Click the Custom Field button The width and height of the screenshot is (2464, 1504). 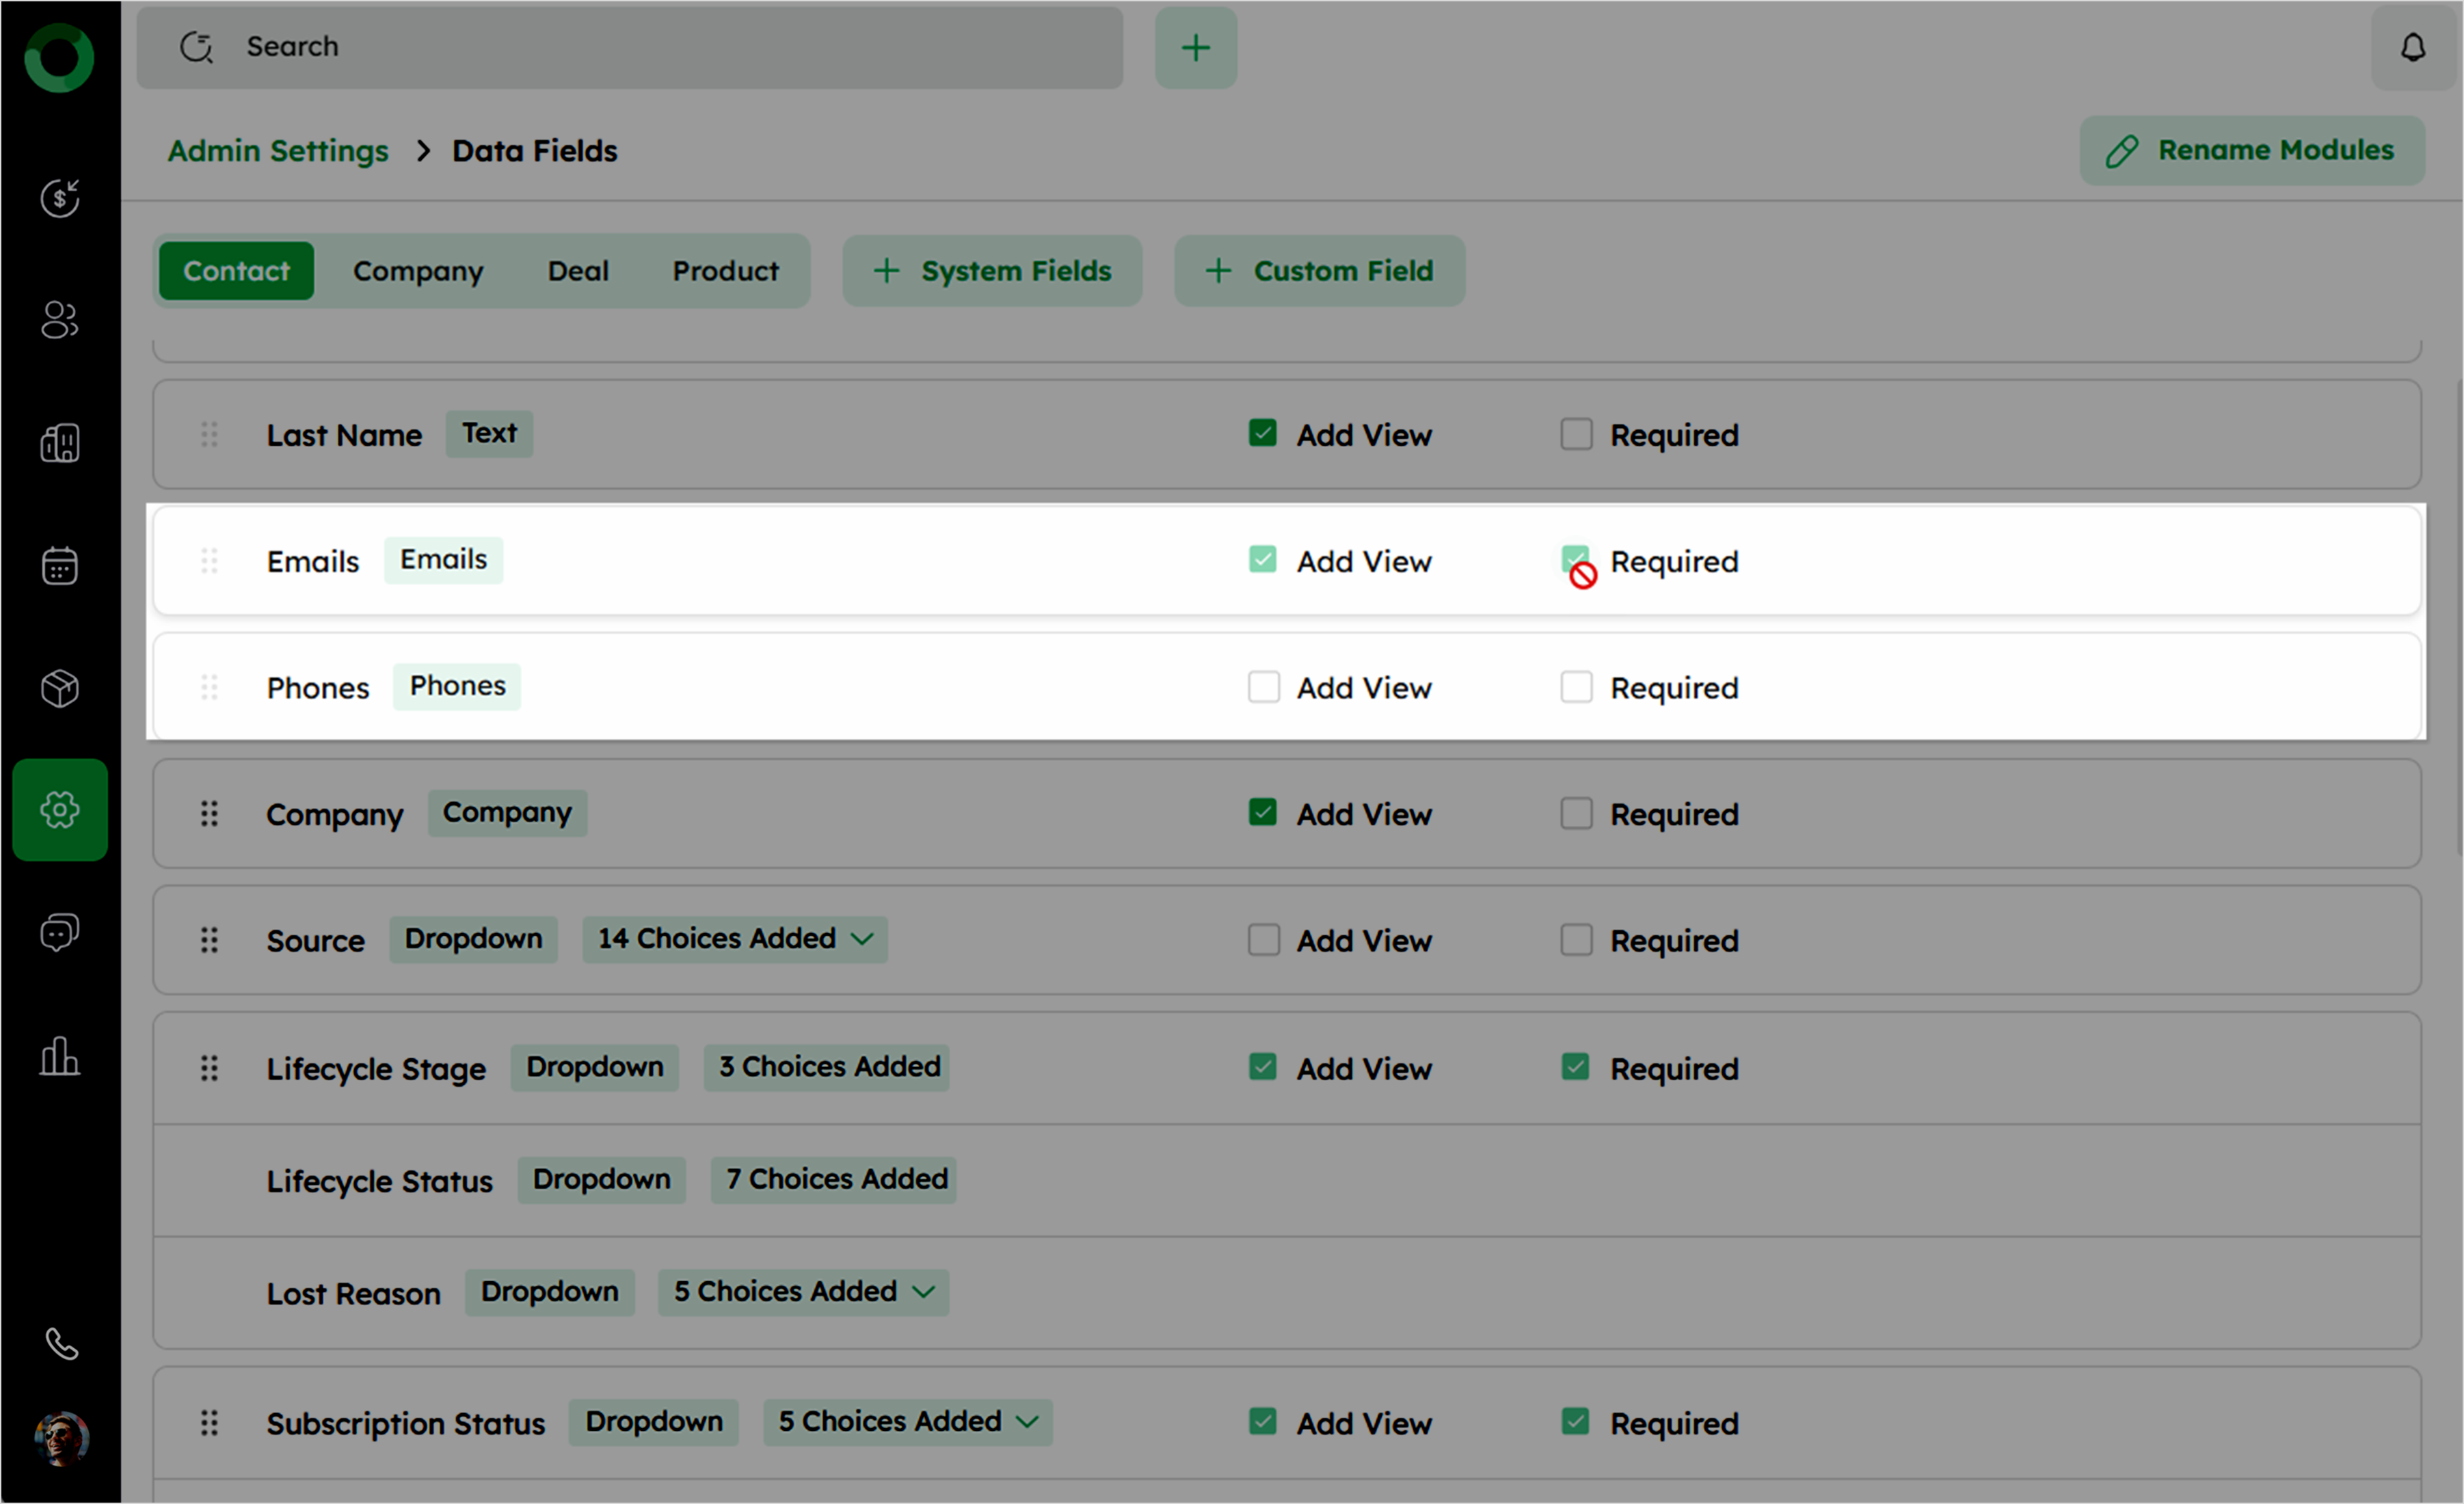coord(1319,271)
